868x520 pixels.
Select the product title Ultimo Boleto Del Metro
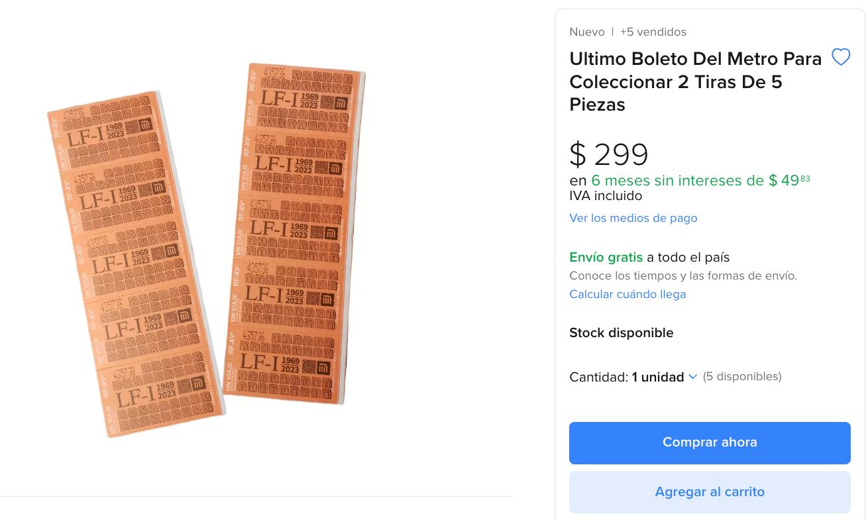coord(695,81)
